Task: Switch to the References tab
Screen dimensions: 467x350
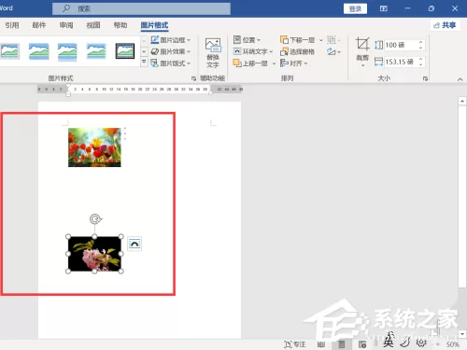Action: (x=12, y=25)
